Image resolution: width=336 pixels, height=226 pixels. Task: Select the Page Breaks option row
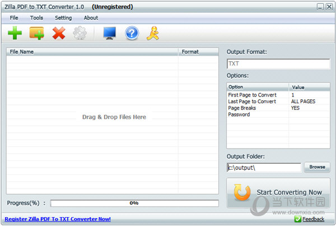pos(278,108)
